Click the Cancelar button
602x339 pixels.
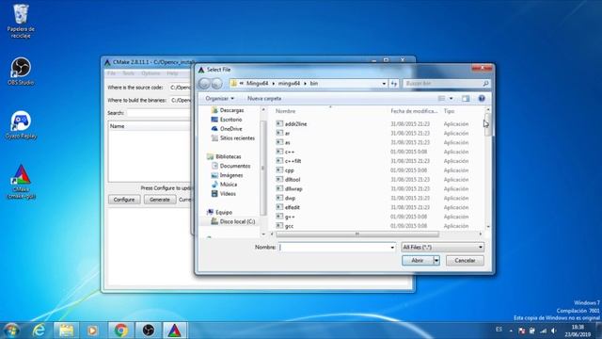click(465, 261)
